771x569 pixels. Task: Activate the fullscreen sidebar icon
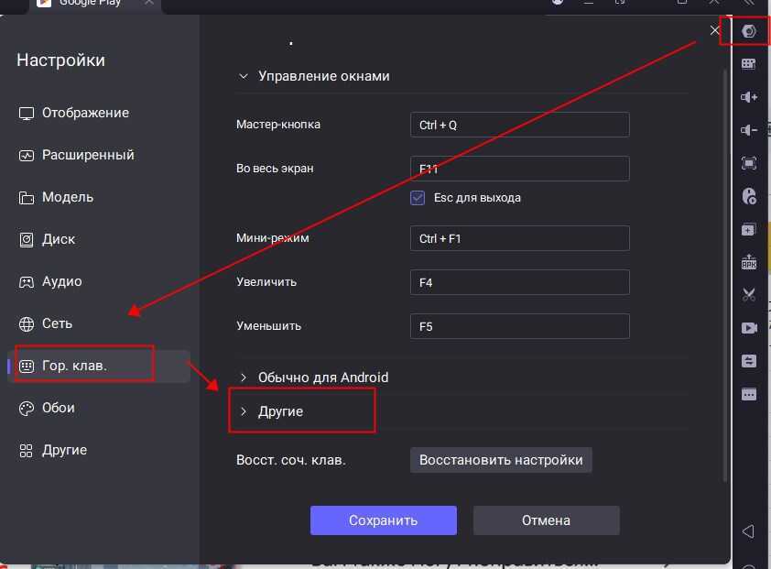[x=749, y=162]
